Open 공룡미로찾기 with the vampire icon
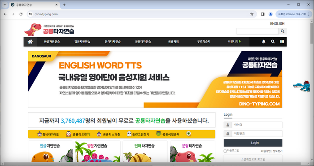 78,134
